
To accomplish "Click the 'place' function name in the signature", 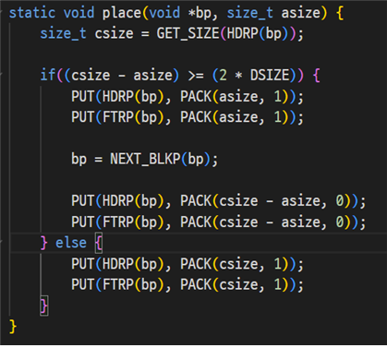I will 121,14.
